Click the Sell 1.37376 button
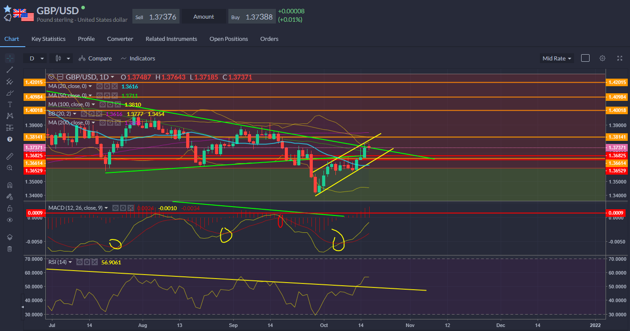The image size is (630, 331). pos(156,16)
